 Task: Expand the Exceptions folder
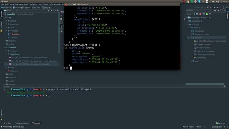[x=7, y=24]
